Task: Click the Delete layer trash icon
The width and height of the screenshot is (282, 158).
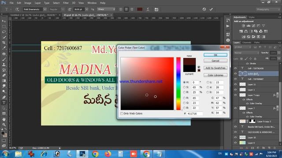Action: point(275,148)
